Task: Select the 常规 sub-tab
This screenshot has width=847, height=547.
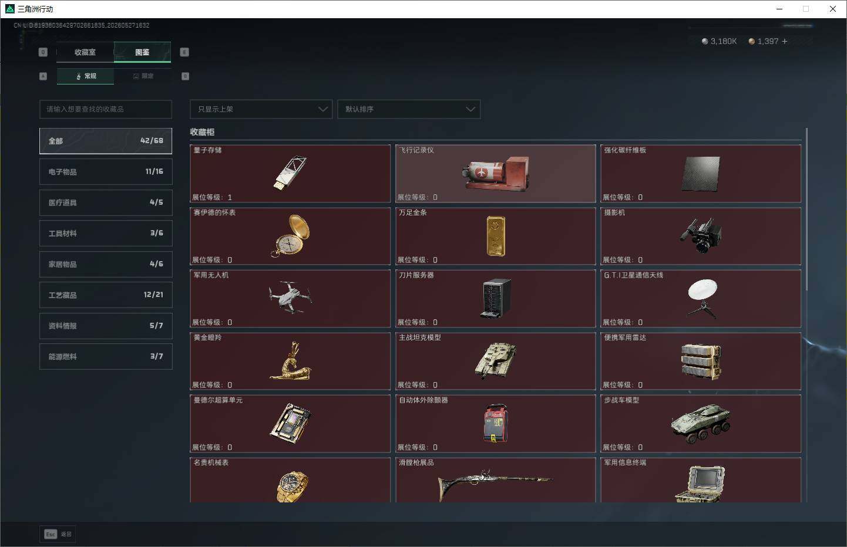Action: [x=86, y=76]
